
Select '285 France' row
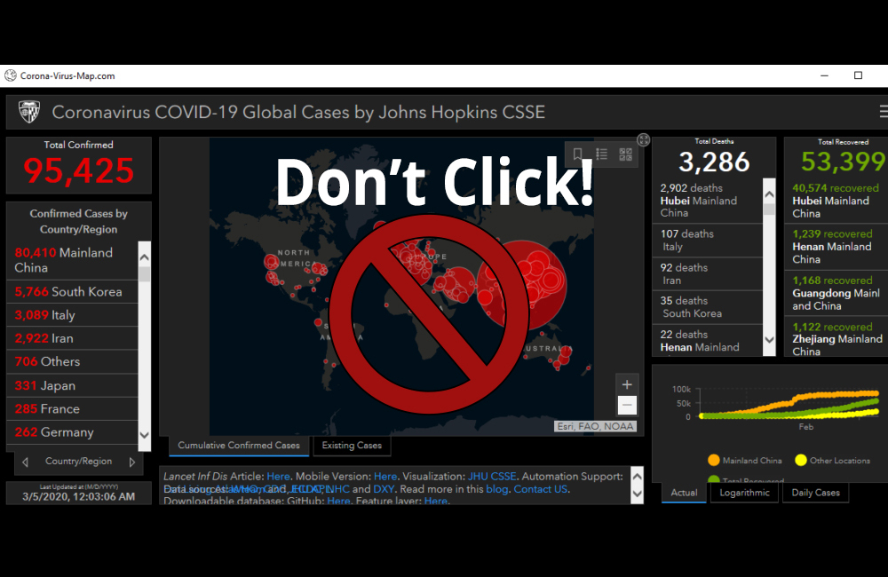[x=72, y=409]
